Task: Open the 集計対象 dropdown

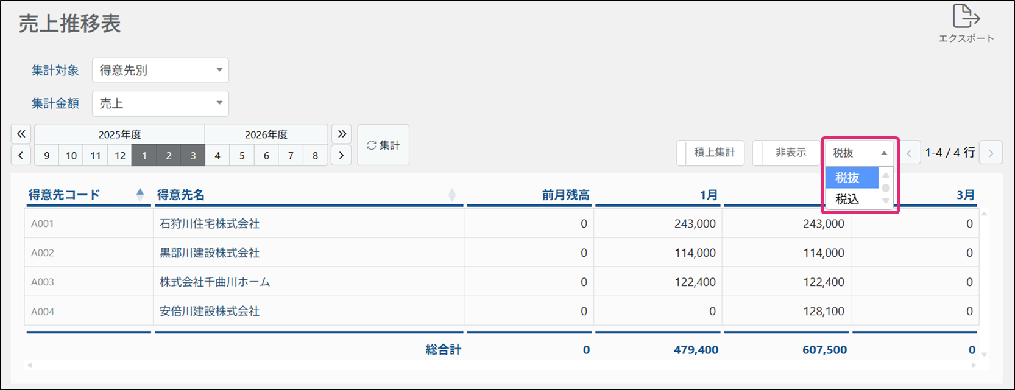Action: 160,71
